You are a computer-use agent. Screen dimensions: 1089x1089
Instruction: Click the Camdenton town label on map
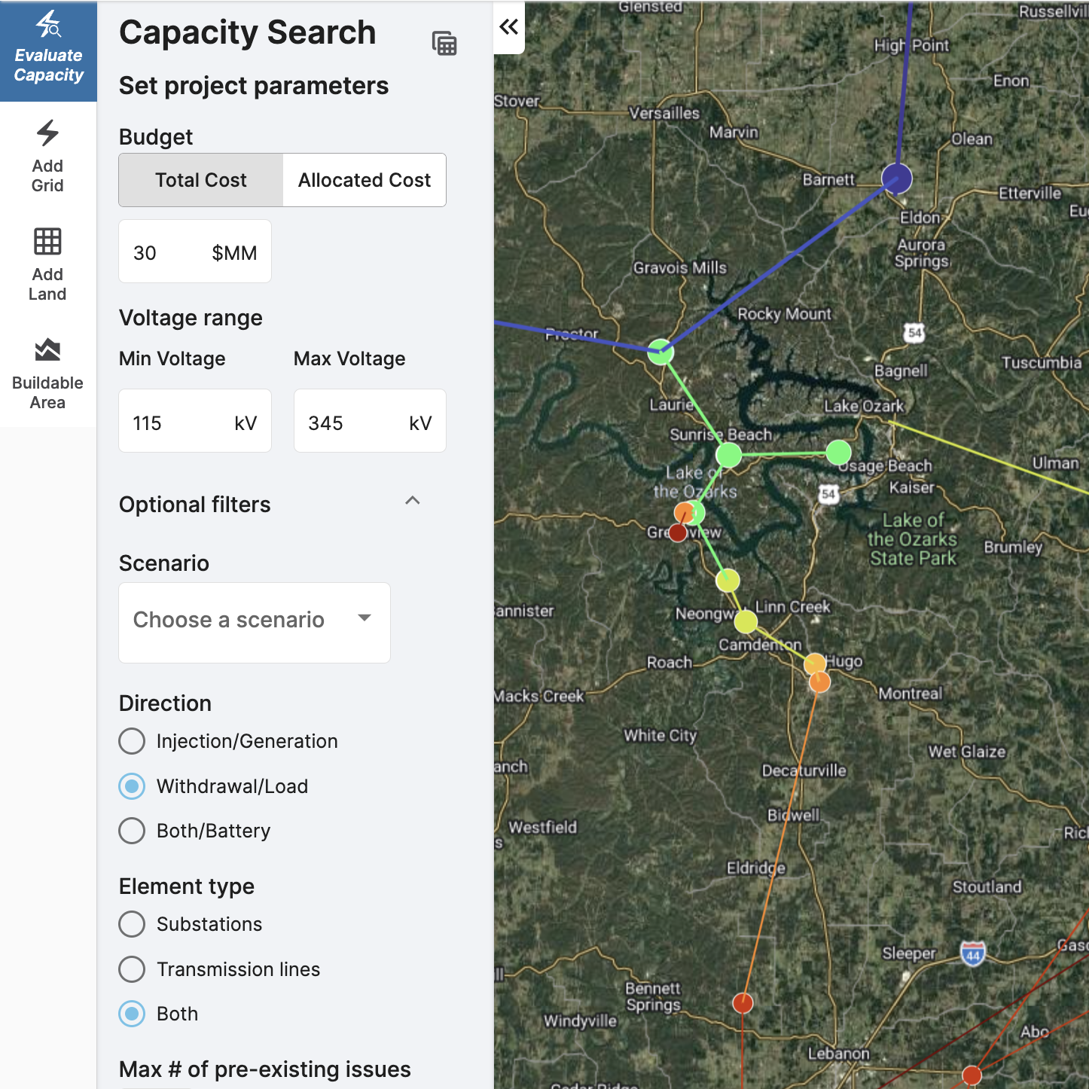click(x=759, y=645)
